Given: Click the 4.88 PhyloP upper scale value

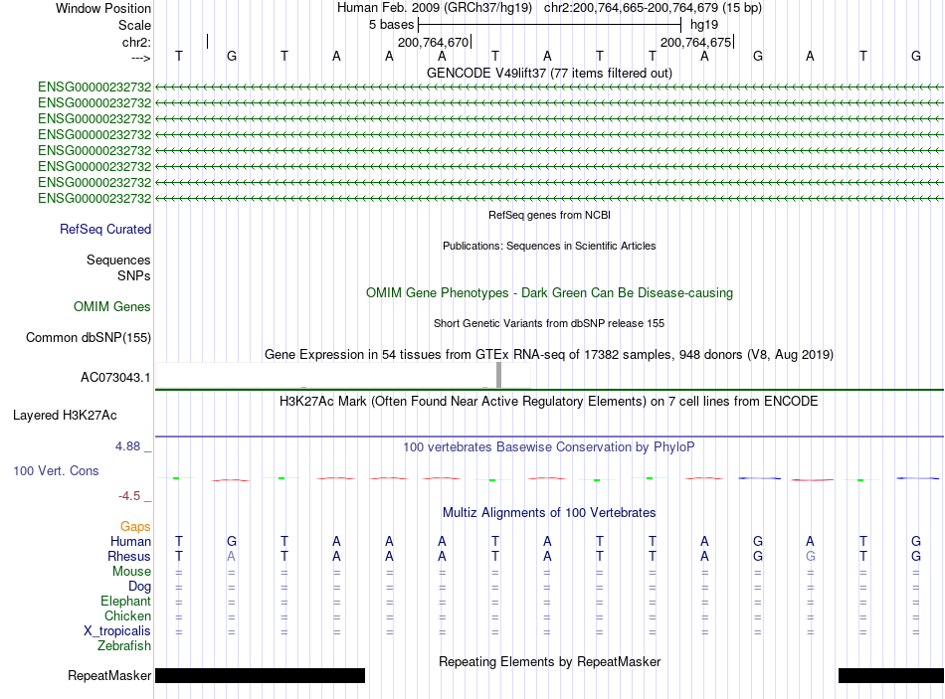Looking at the screenshot, I should pos(127,446).
